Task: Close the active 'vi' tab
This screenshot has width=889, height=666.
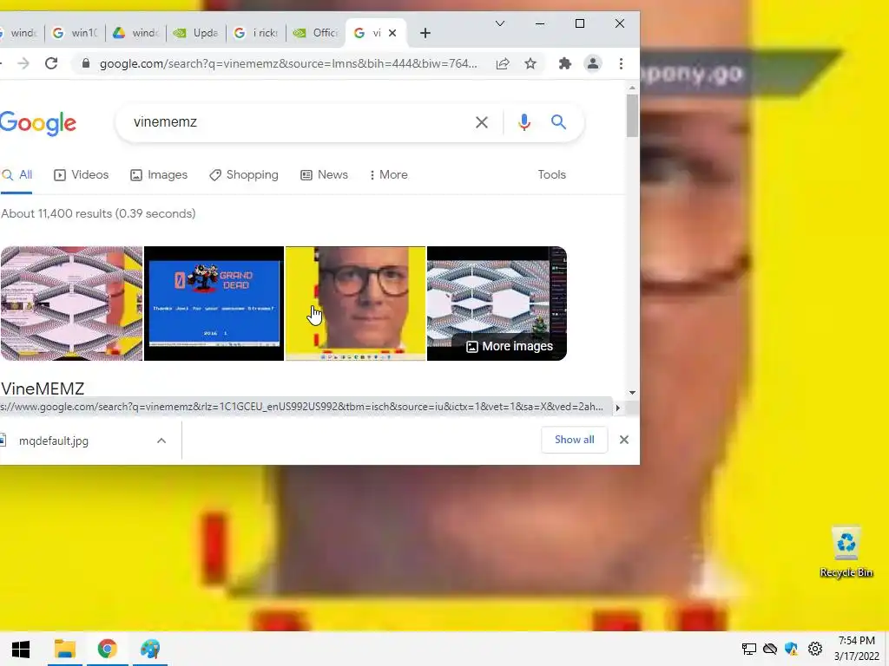Action: tap(392, 34)
